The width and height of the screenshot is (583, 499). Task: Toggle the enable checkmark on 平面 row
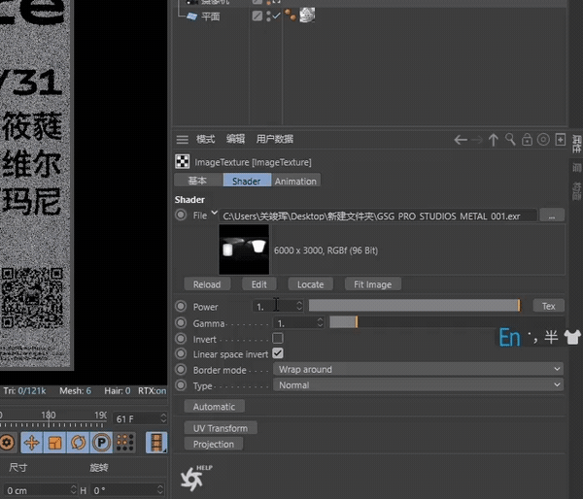[x=276, y=16]
